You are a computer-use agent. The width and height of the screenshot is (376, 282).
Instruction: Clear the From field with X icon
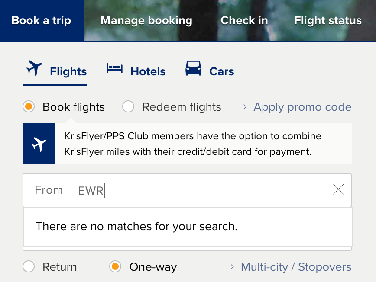(338, 189)
